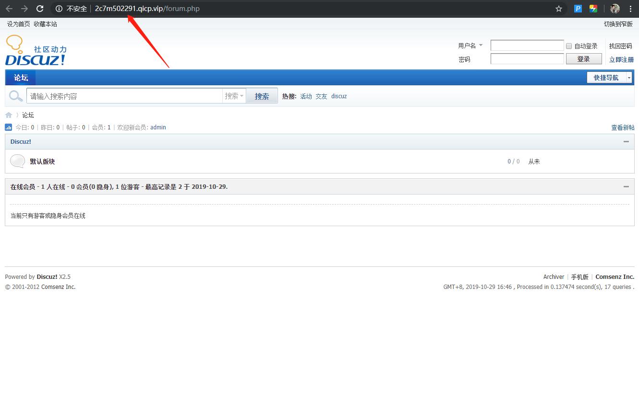The width and height of the screenshot is (639, 414).
Task: Click the 论坛 breadcrumb link
Action: [x=28, y=115]
